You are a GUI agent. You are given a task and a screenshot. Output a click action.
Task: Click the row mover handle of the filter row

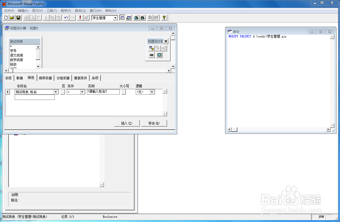point(8,92)
